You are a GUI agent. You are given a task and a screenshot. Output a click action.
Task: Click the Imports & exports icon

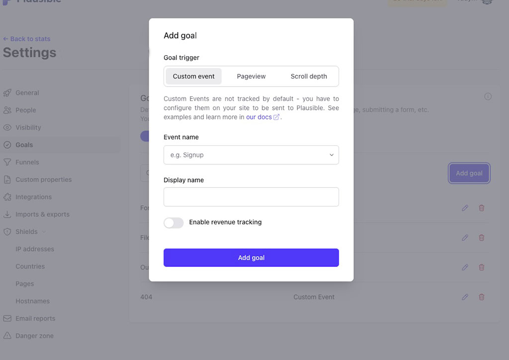(8, 214)
